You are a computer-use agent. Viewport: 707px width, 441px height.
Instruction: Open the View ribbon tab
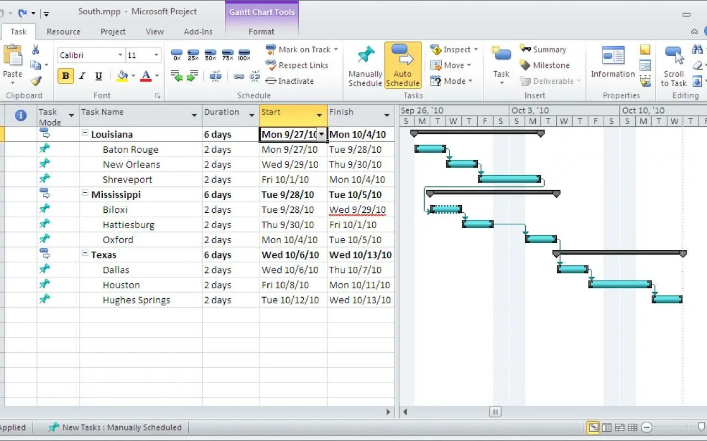tap(155, 31)
